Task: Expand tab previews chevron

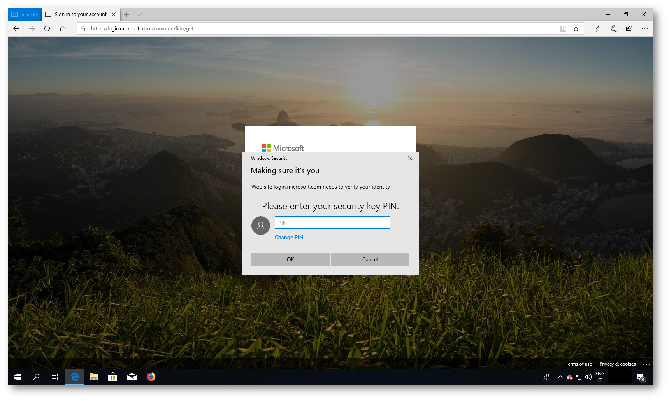Action: tap(139, 14)
